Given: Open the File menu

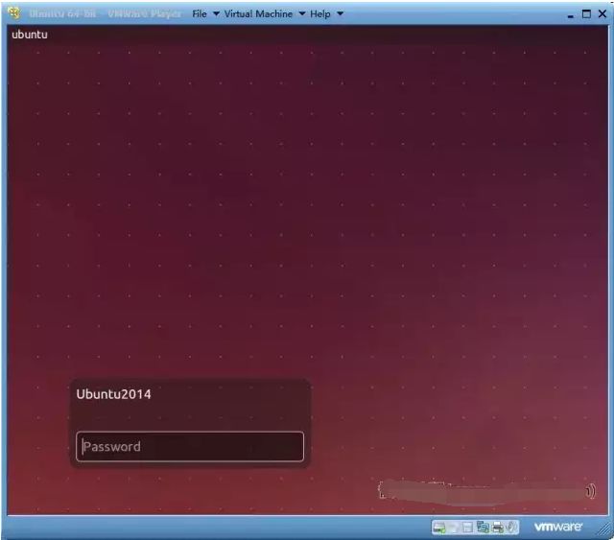Looking at the screenshot, I should point(200,14).
